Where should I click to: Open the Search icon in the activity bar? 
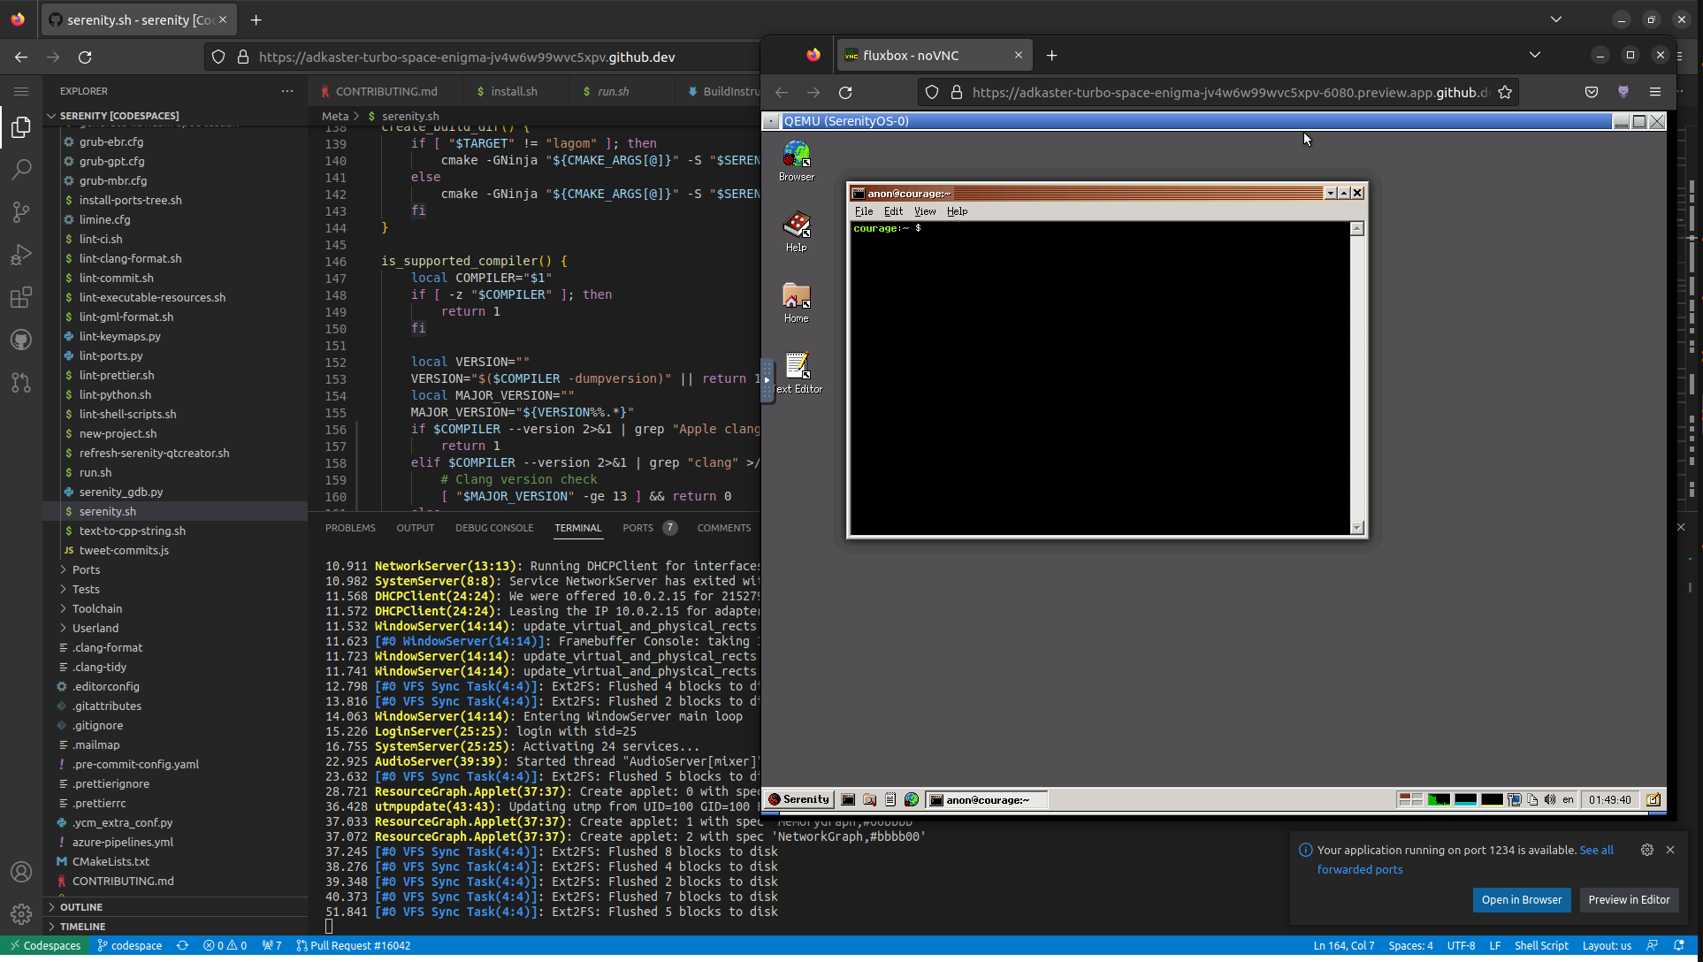coord(21,169)
